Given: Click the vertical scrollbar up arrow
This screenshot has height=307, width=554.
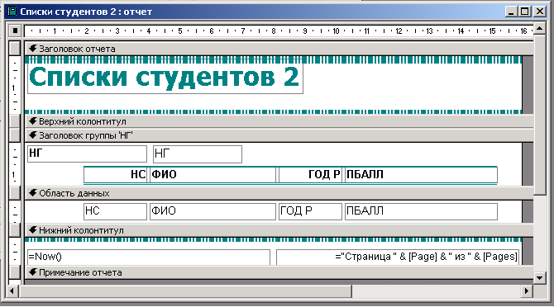Looking at the screenshot, I should point(539,29).
